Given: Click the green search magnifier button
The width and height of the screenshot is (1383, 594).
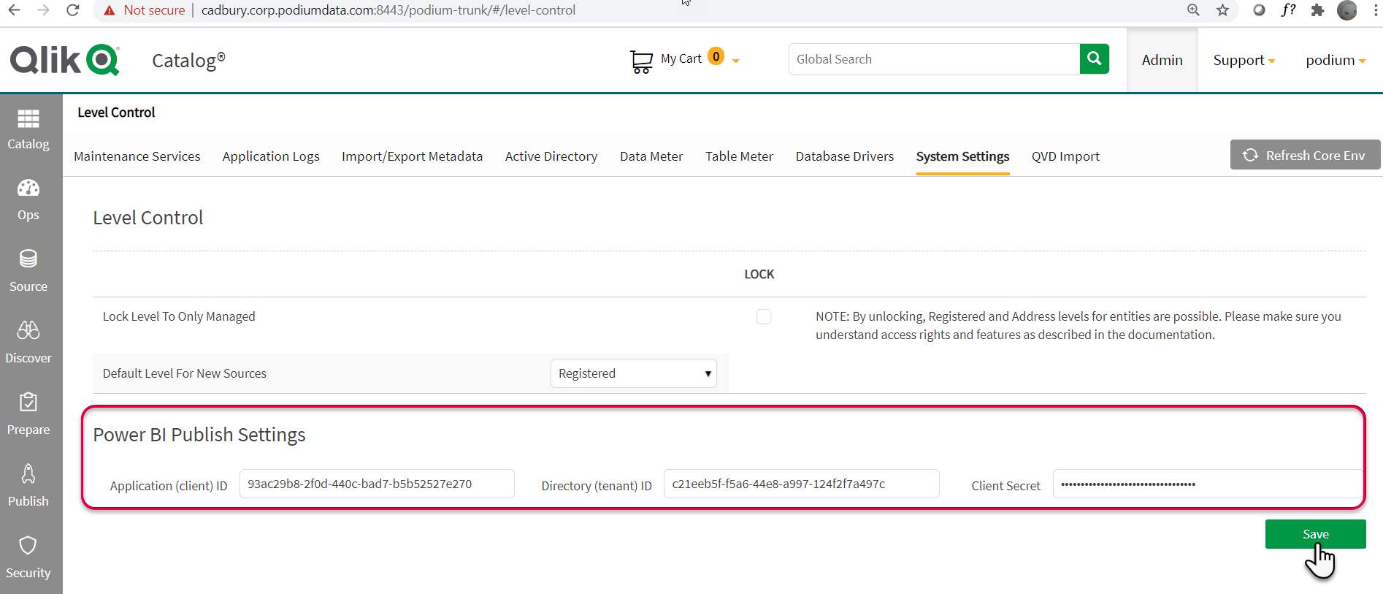Looking at the screenshot, I should tap(1094, 59).
